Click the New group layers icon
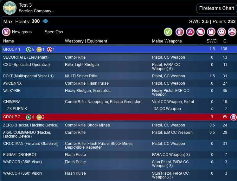This screenshot has width=237, height=181. click(x=6, y=32)
